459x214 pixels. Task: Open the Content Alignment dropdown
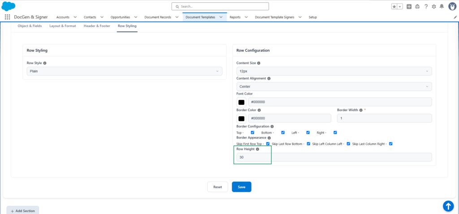coord(334,87)
